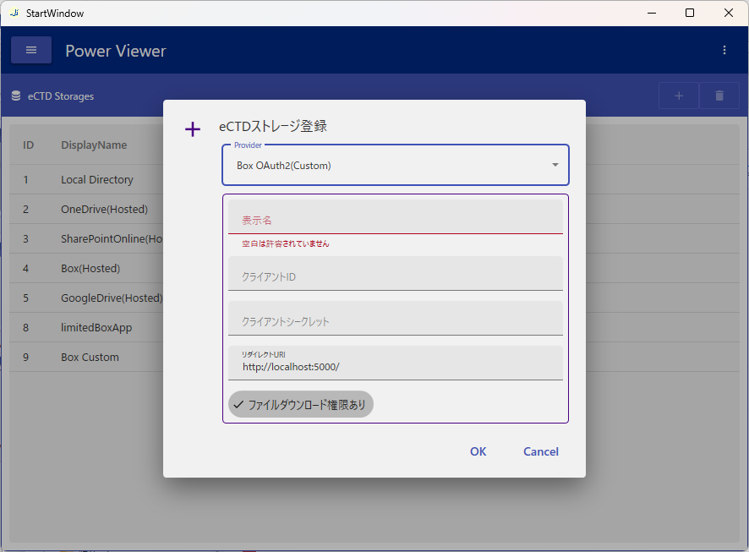This screenshot has width=749, height=552.
Task: Click the add storage plus icon
Action: pyautogui.click(x=678, y=96)
